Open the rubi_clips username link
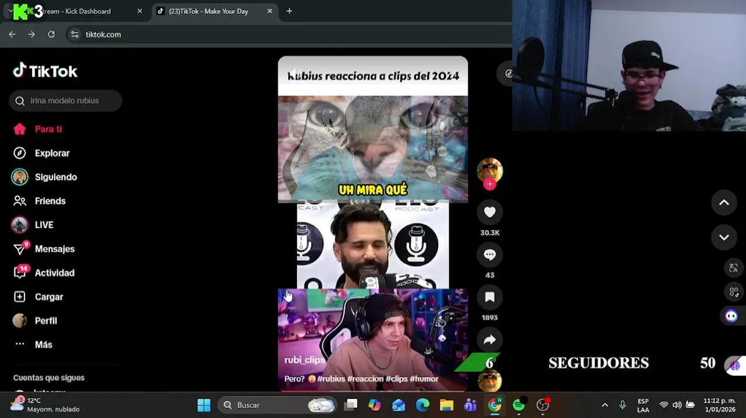This screenshot has height=418, width=746. 304,360
